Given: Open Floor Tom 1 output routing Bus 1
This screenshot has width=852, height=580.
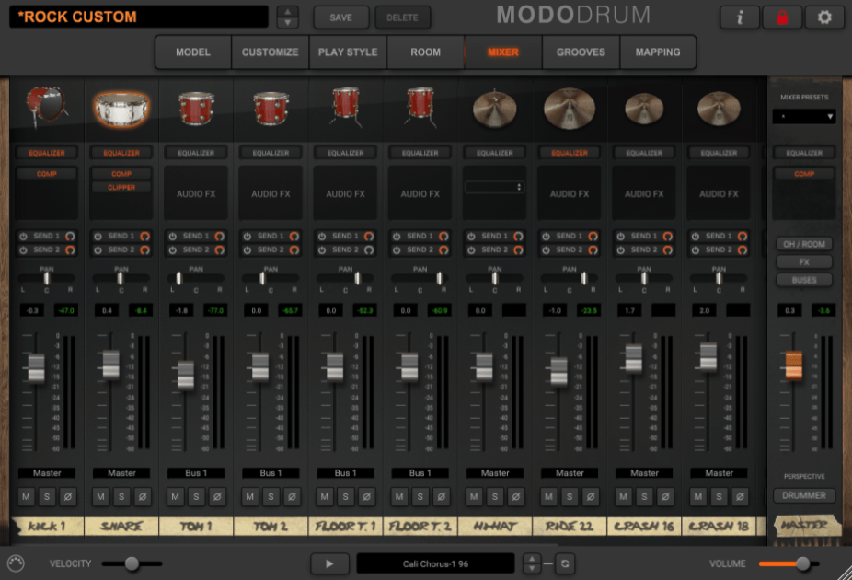Looking at the screenshot, I should pyautogui.click(x=346, y=473).
